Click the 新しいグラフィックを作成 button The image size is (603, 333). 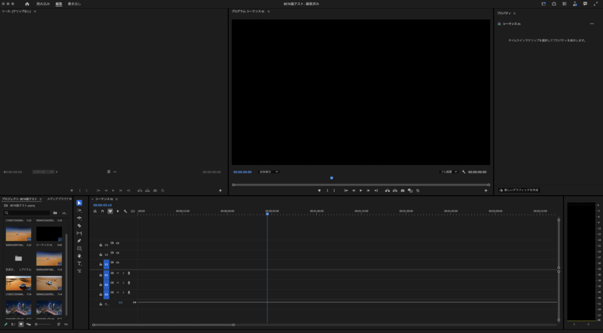click(x=519, y=190)
